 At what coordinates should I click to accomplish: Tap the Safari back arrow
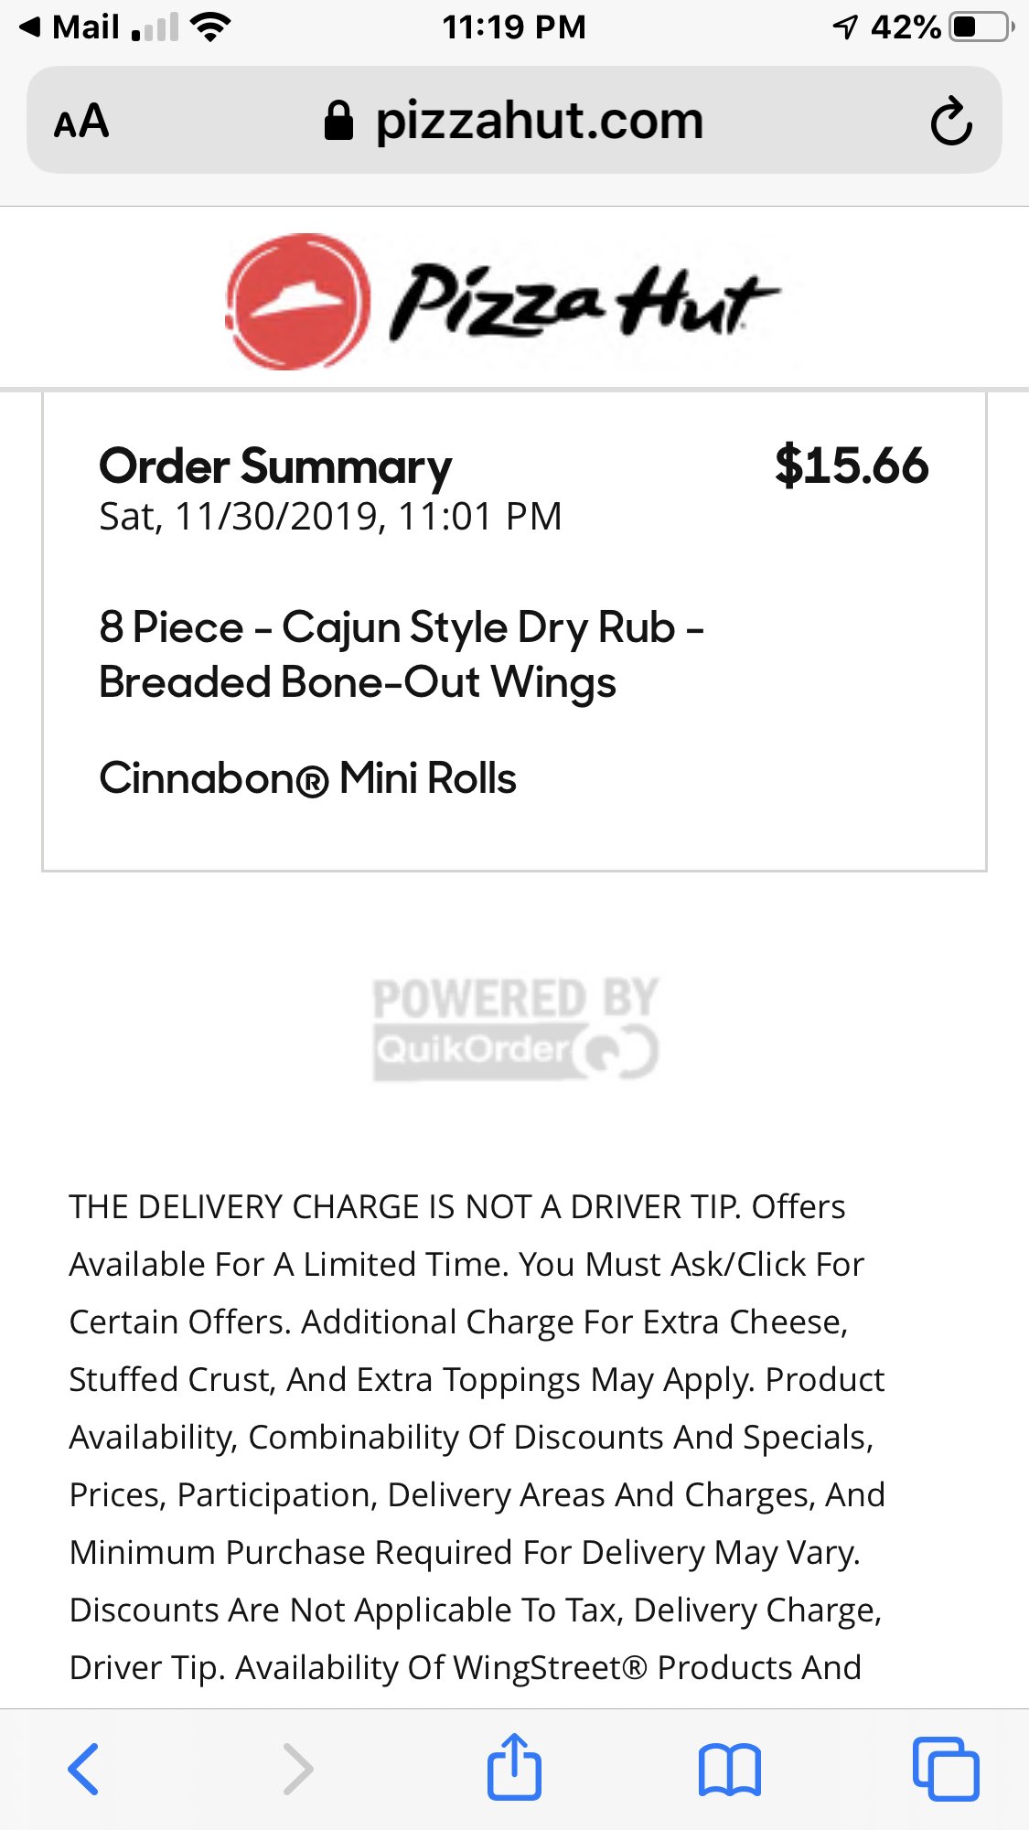point(83,1769)
